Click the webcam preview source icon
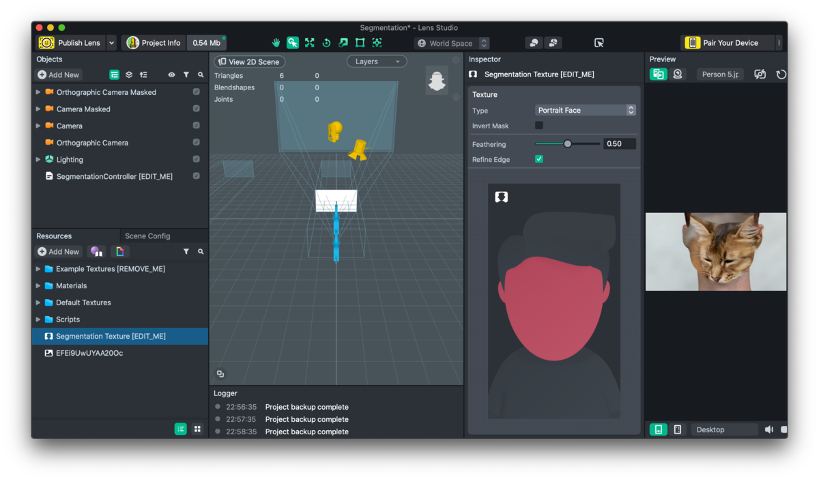Viewport: 819px width, 480px height. pyautogui.click(x=678, y=74)
